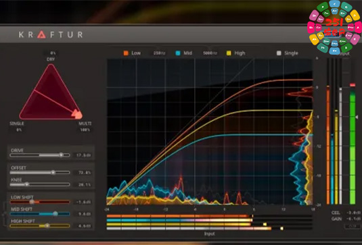362x245 pixels.
Task: Click the Single band label text
Action: (x=291, y=53)
